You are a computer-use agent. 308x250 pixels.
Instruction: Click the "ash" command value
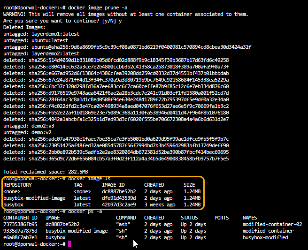click(123, 224)
